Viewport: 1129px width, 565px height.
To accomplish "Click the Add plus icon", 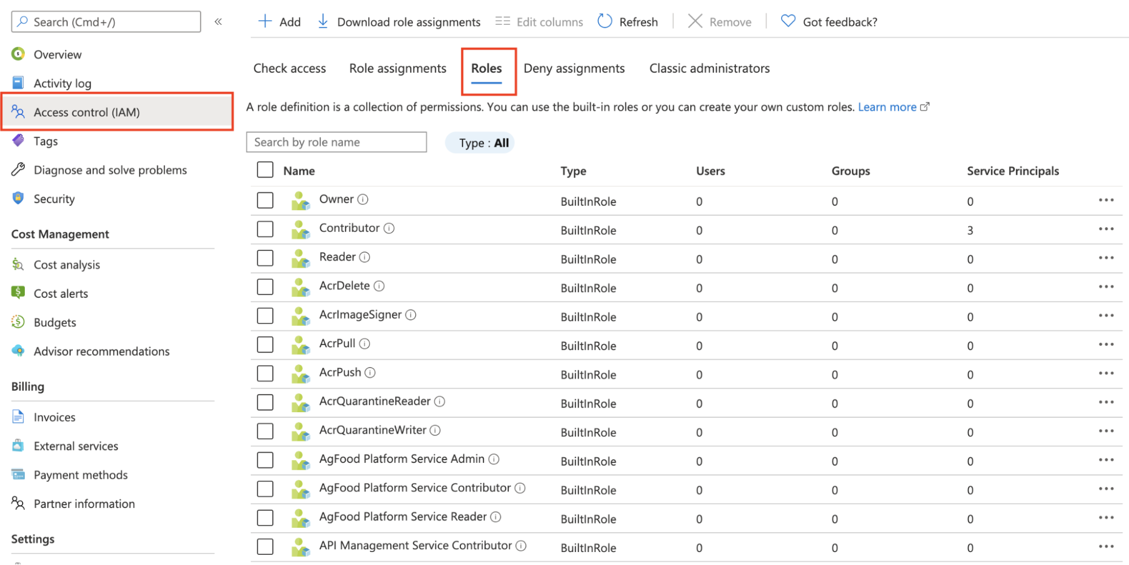I will 265,21.
